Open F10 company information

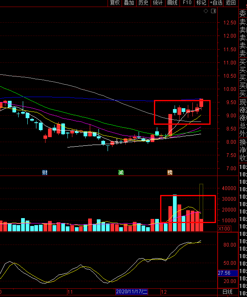tap(187, 3)
